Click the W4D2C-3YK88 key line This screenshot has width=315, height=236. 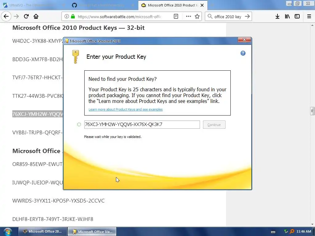coord(38,41)
